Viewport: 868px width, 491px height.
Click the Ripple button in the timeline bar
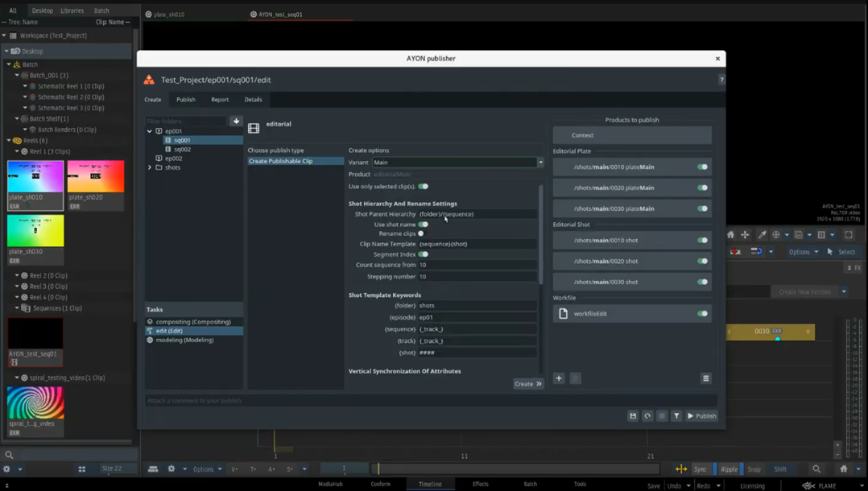pos(729,468)
